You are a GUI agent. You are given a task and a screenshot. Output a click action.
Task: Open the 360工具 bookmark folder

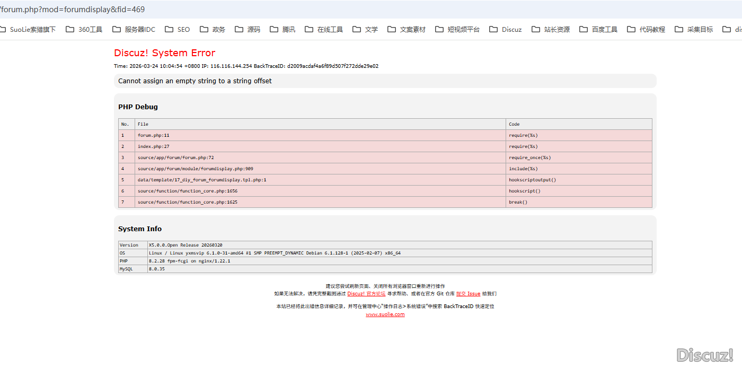pyautogui.click(x=84, y=30)
